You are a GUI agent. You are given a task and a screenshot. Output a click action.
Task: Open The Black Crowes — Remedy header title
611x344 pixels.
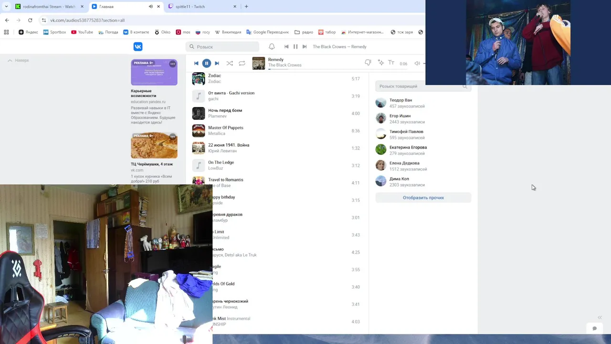[x=339, y=47]
